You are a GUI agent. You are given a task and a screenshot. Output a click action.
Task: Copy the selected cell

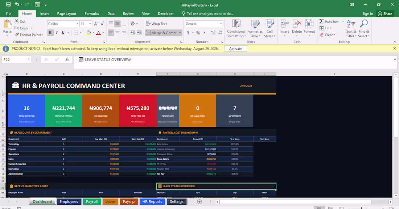point(21,28)
